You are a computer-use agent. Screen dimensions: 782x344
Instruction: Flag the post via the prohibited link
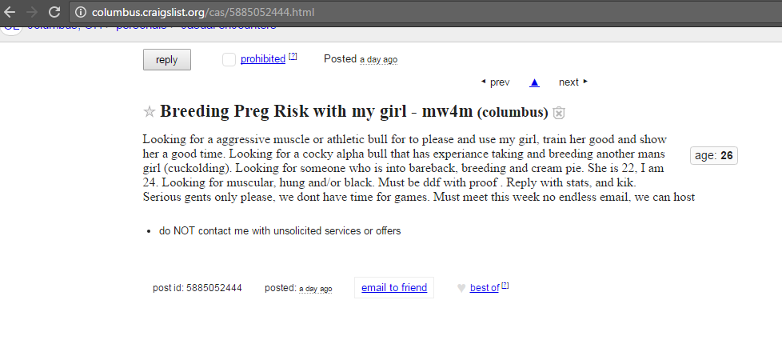[x=262, y=59]
